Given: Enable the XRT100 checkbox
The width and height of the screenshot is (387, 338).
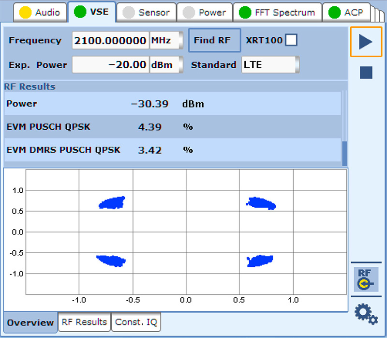Looking at the screenshot, I should coord(291,40).
